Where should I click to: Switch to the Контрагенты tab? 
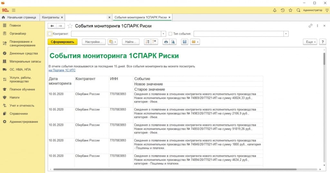pyautogui.click(x=52, y=17)
